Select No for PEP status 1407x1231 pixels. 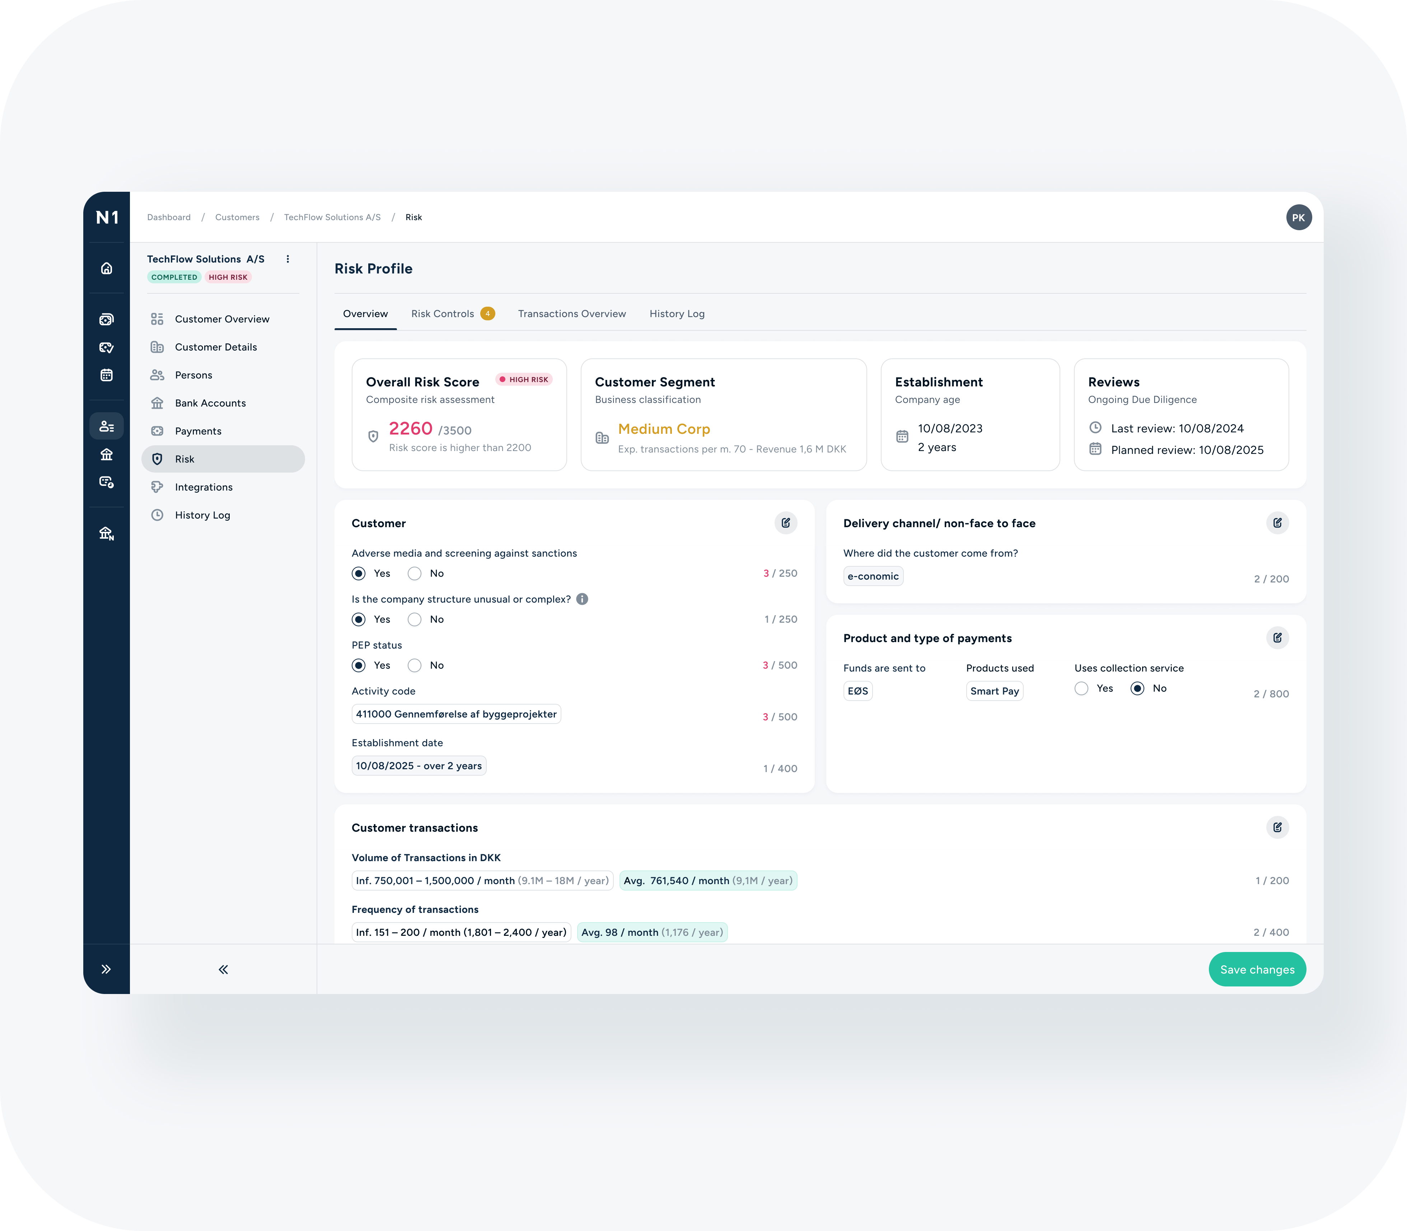[x=415, y=666]
